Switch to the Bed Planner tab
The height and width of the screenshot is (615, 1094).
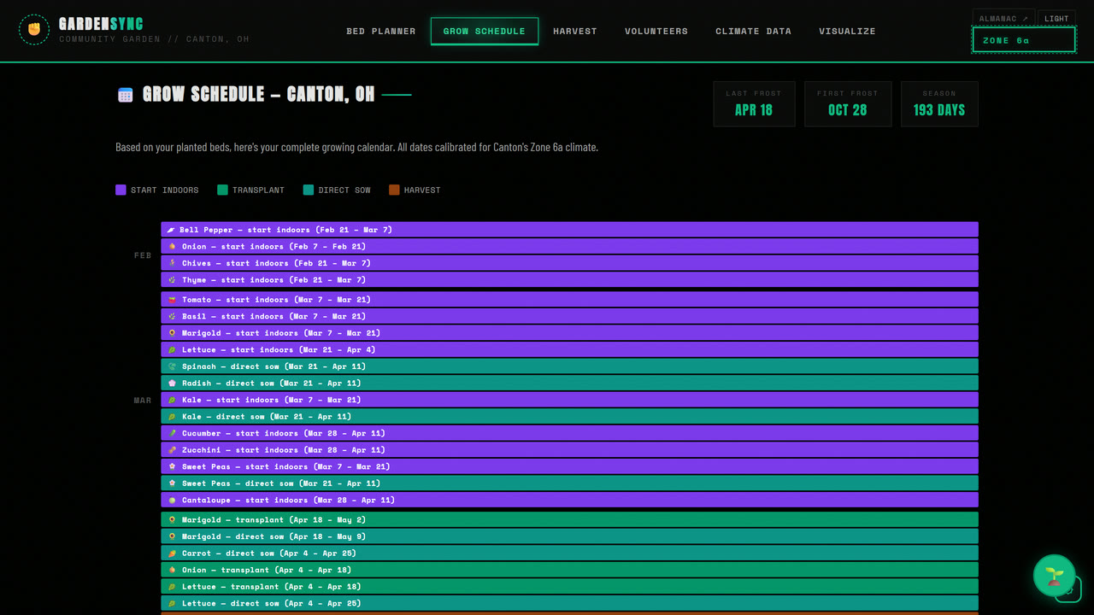381,31
